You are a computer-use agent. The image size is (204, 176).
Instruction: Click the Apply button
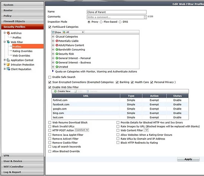coord(188,159)
